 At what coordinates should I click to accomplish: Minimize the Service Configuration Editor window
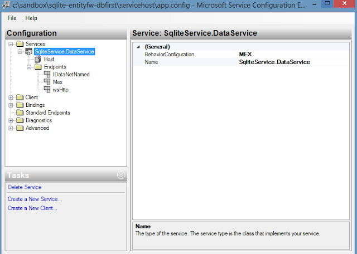tap(315, 4)
